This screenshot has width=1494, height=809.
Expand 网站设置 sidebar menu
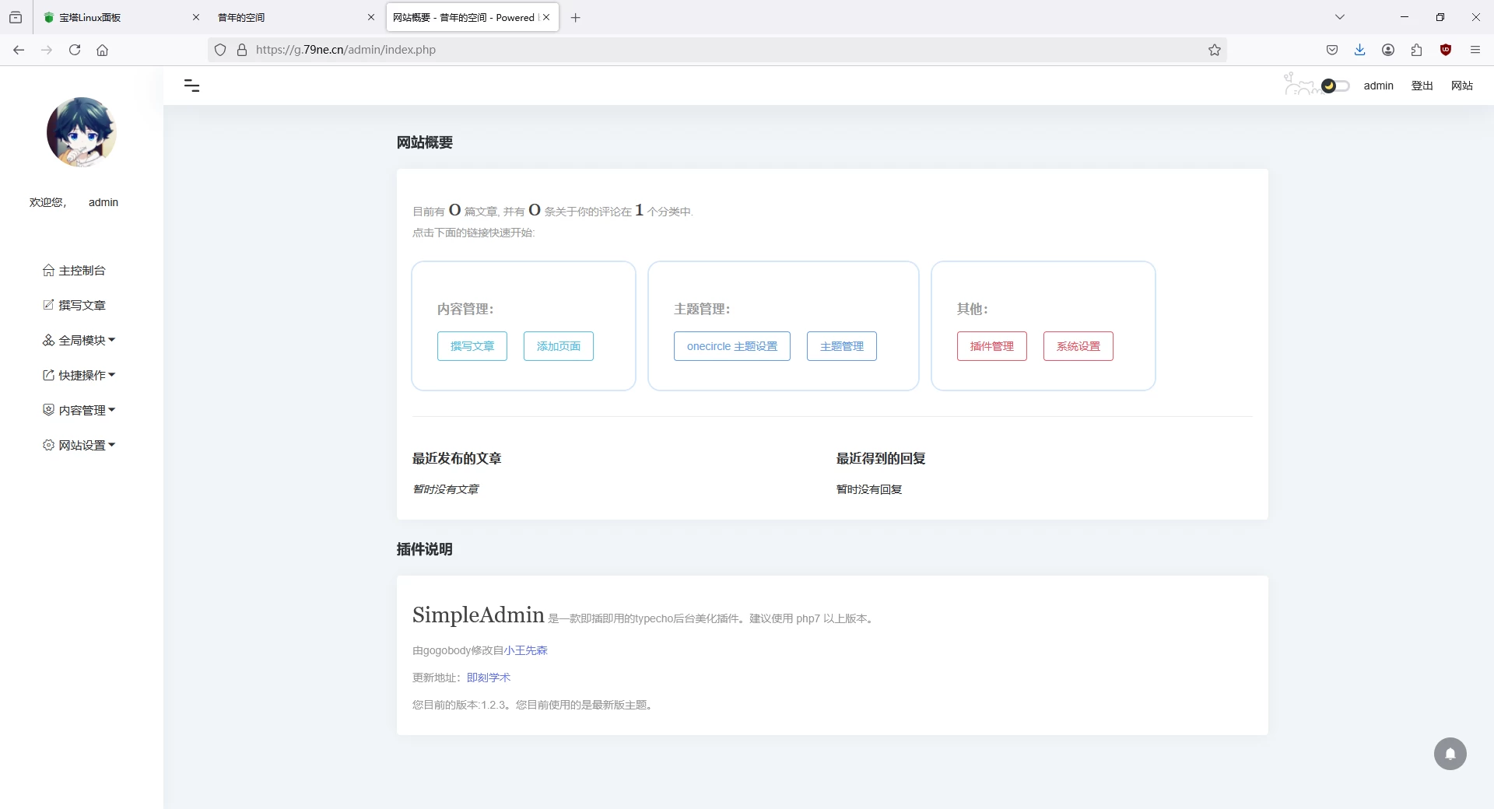[x=79, y=445]
